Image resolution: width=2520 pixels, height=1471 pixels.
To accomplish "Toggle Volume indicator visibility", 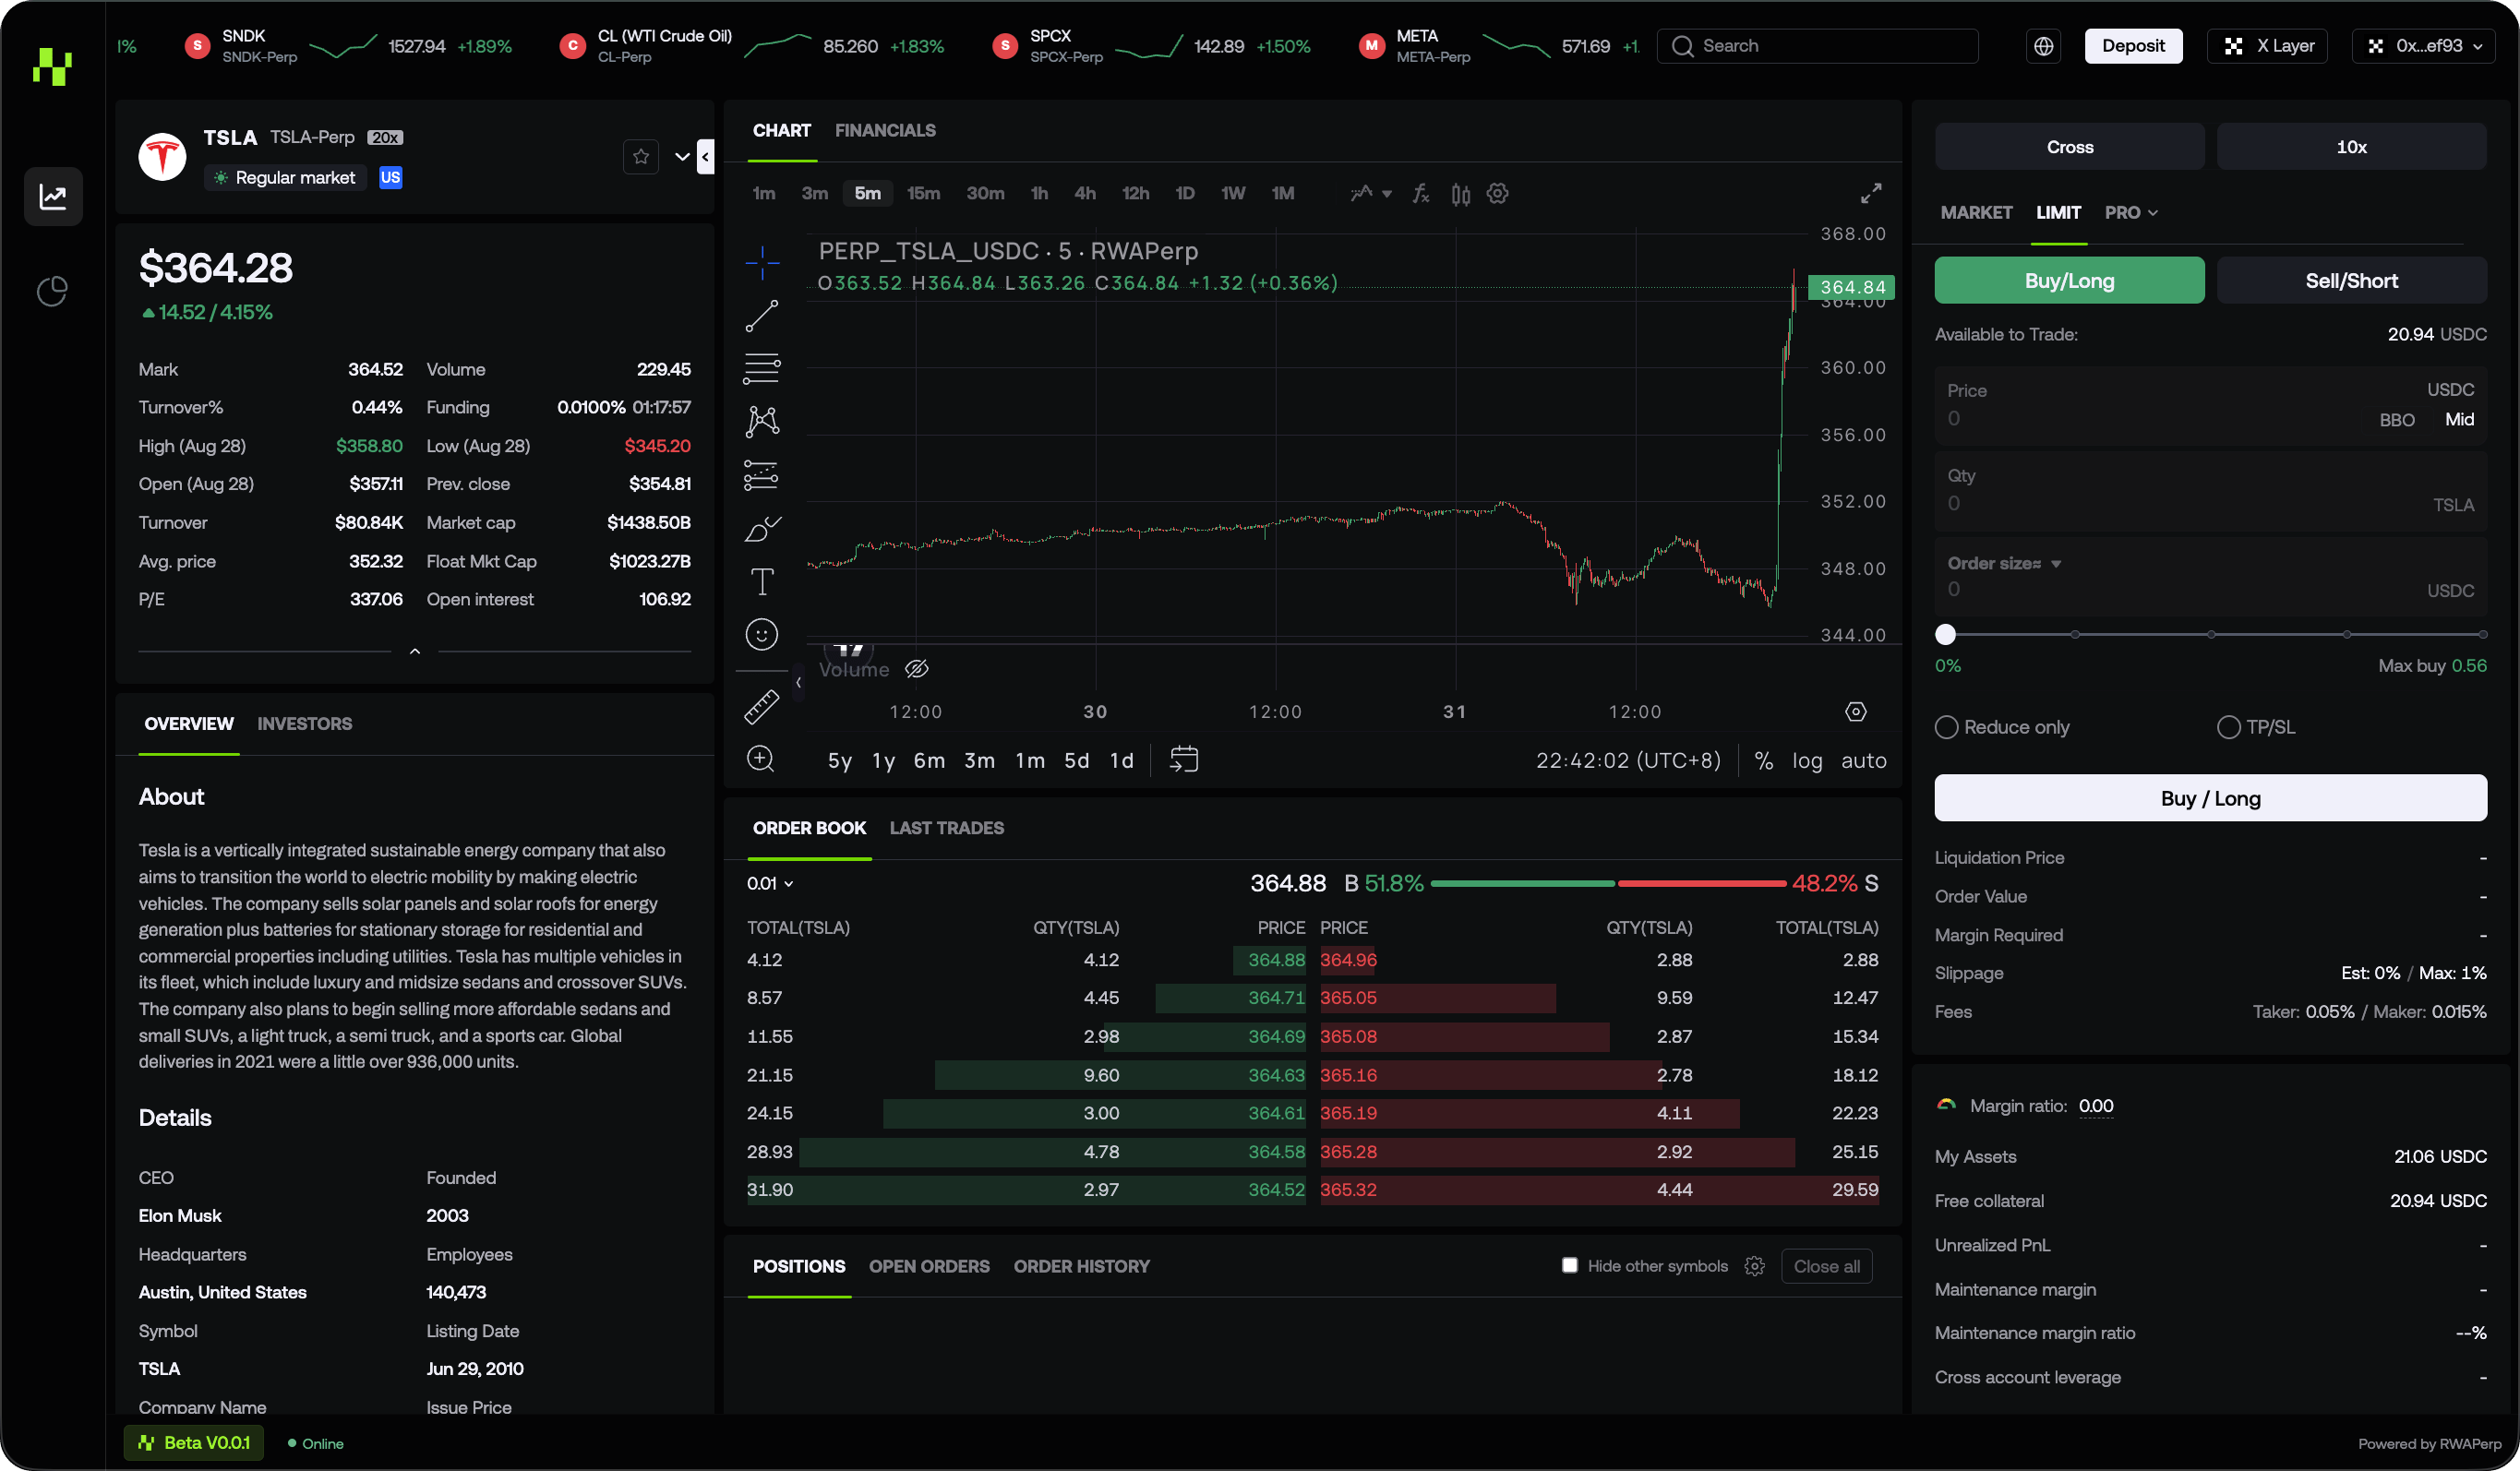I will tap(917, 670).
